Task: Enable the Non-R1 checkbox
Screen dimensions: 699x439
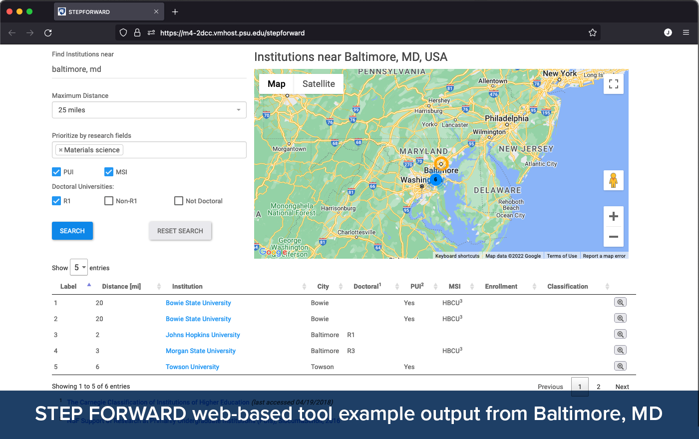Action: point(109,201)
